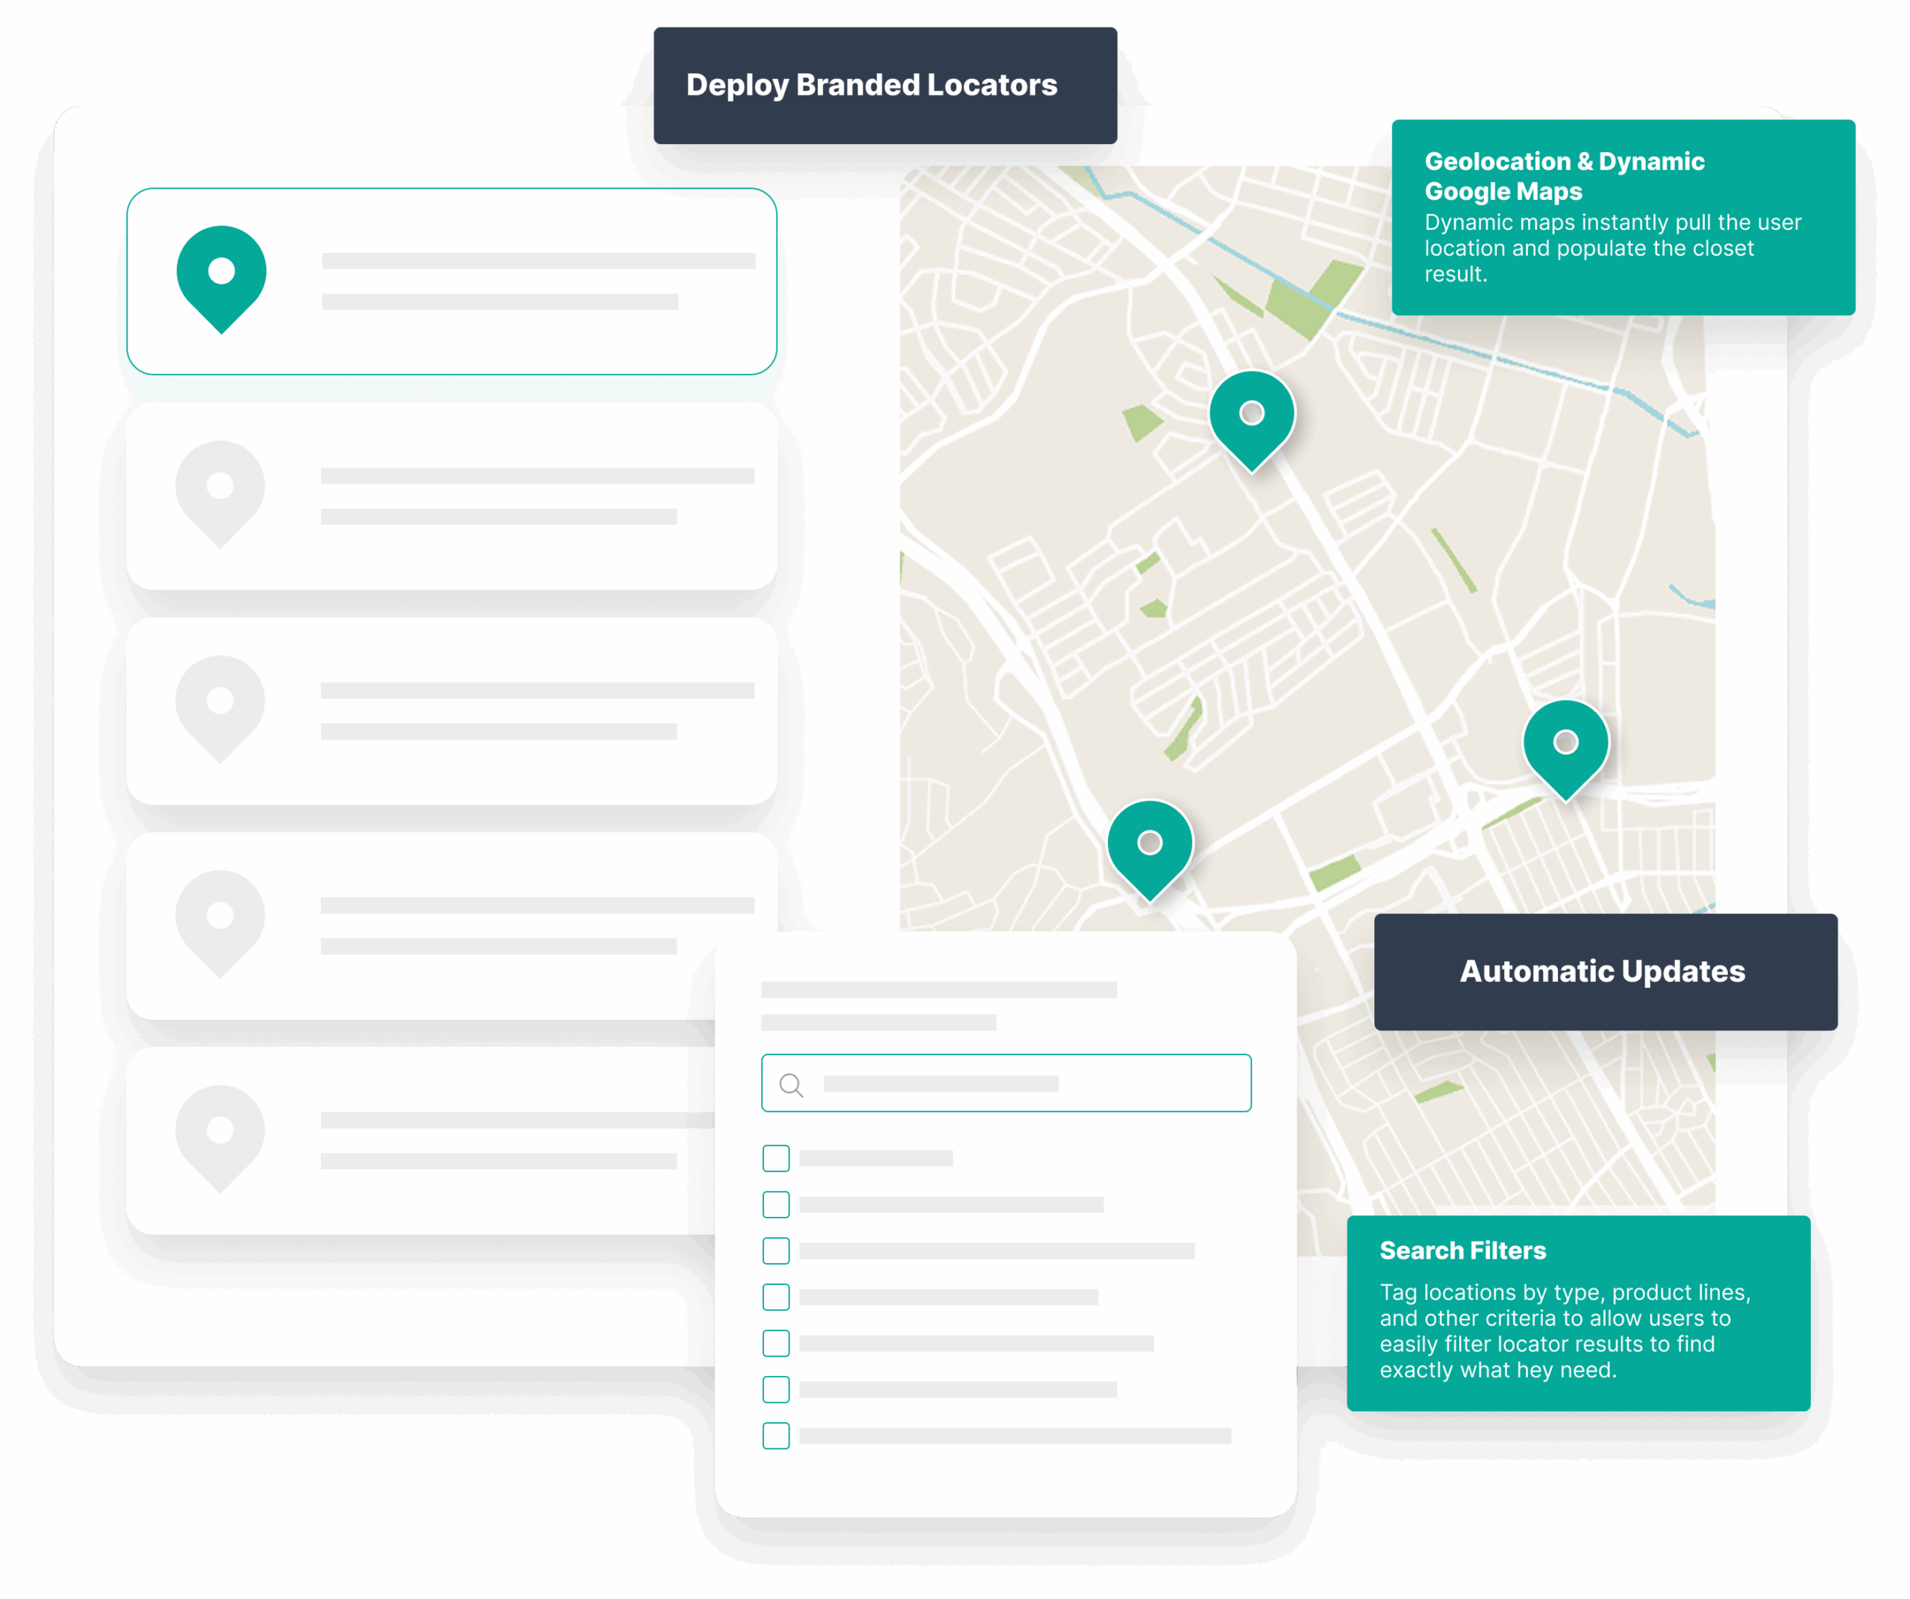1910x1599 pixels.
Task: Click gray pin in fourth list card
Action: 220,921
